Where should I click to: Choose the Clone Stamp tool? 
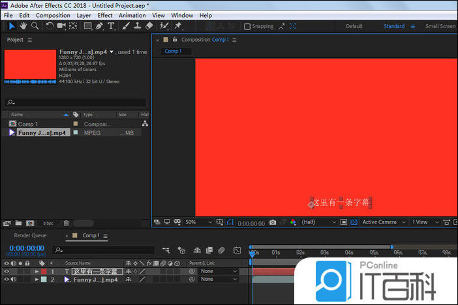pos(137,26)
